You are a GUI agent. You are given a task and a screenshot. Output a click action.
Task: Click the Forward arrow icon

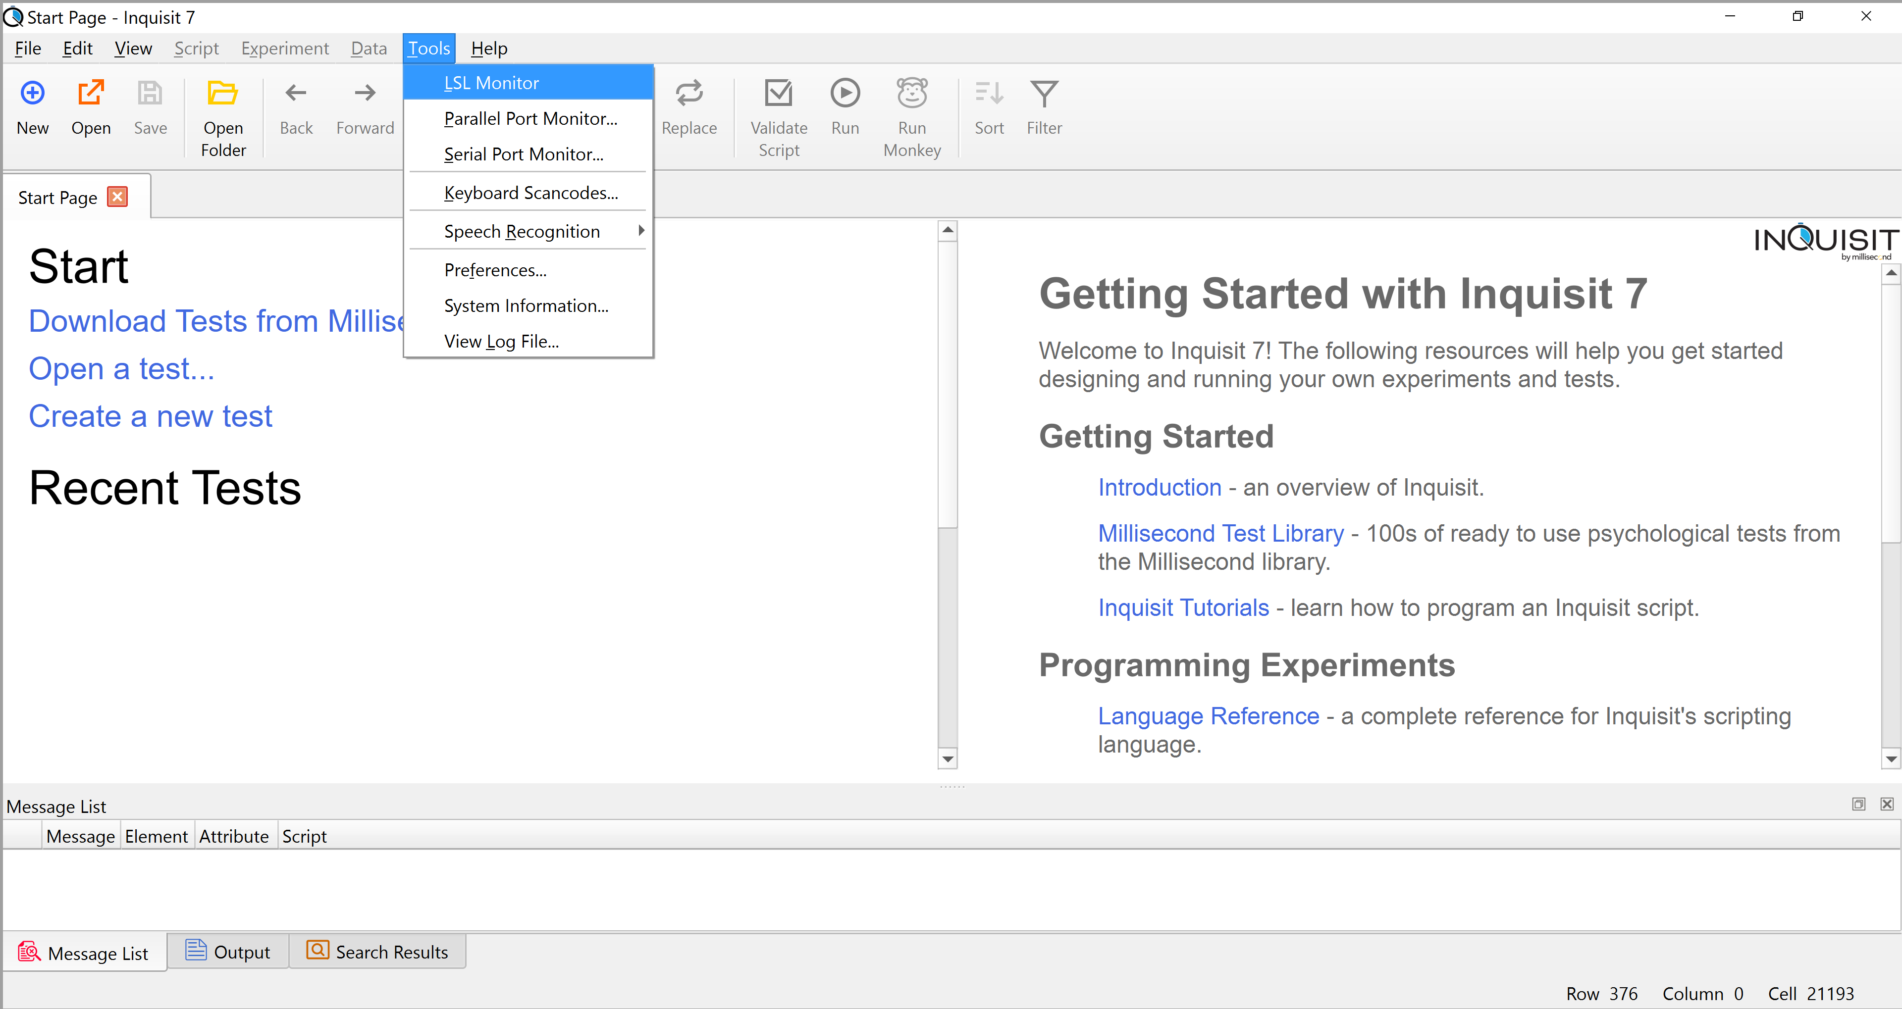(x=365, y=93)
